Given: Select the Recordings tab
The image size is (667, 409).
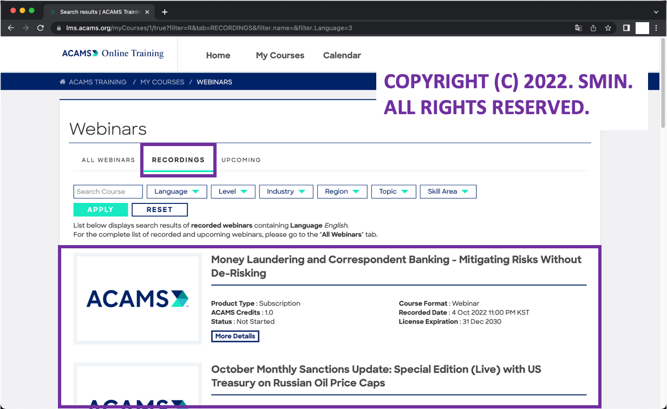Looking at the screenshot, I should 178,160.
